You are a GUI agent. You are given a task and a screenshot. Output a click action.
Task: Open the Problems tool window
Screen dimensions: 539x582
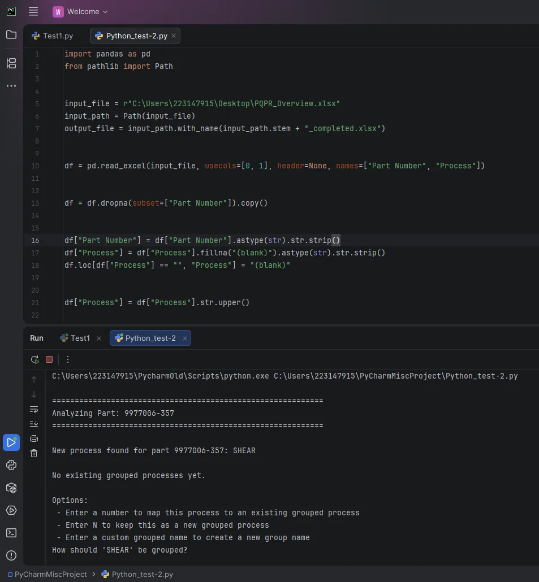tap(11, 555)
